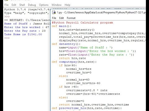Click the 'return hrs,rate' line
The image size is (149, 111).
click(72, 58)
